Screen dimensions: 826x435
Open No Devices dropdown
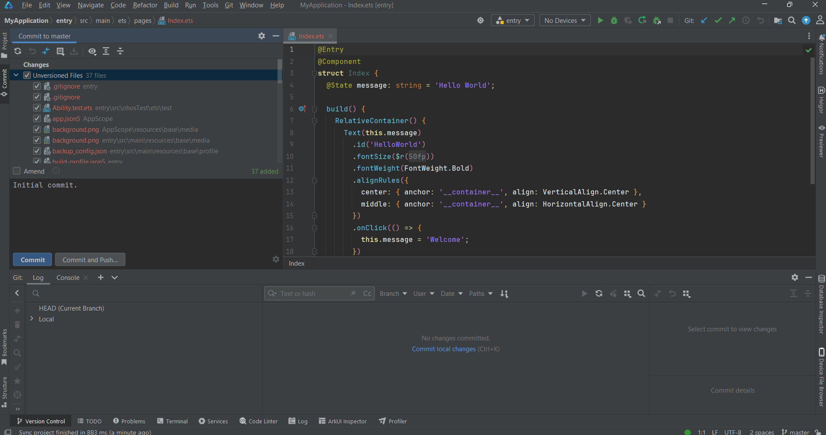click(x=565, y=20)
